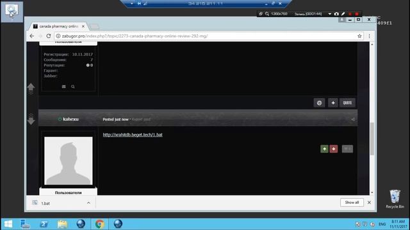Viewport: 410px width, 230px height.
Task: Click the scrollbar down arrow
Action: (x=372, y=192)
